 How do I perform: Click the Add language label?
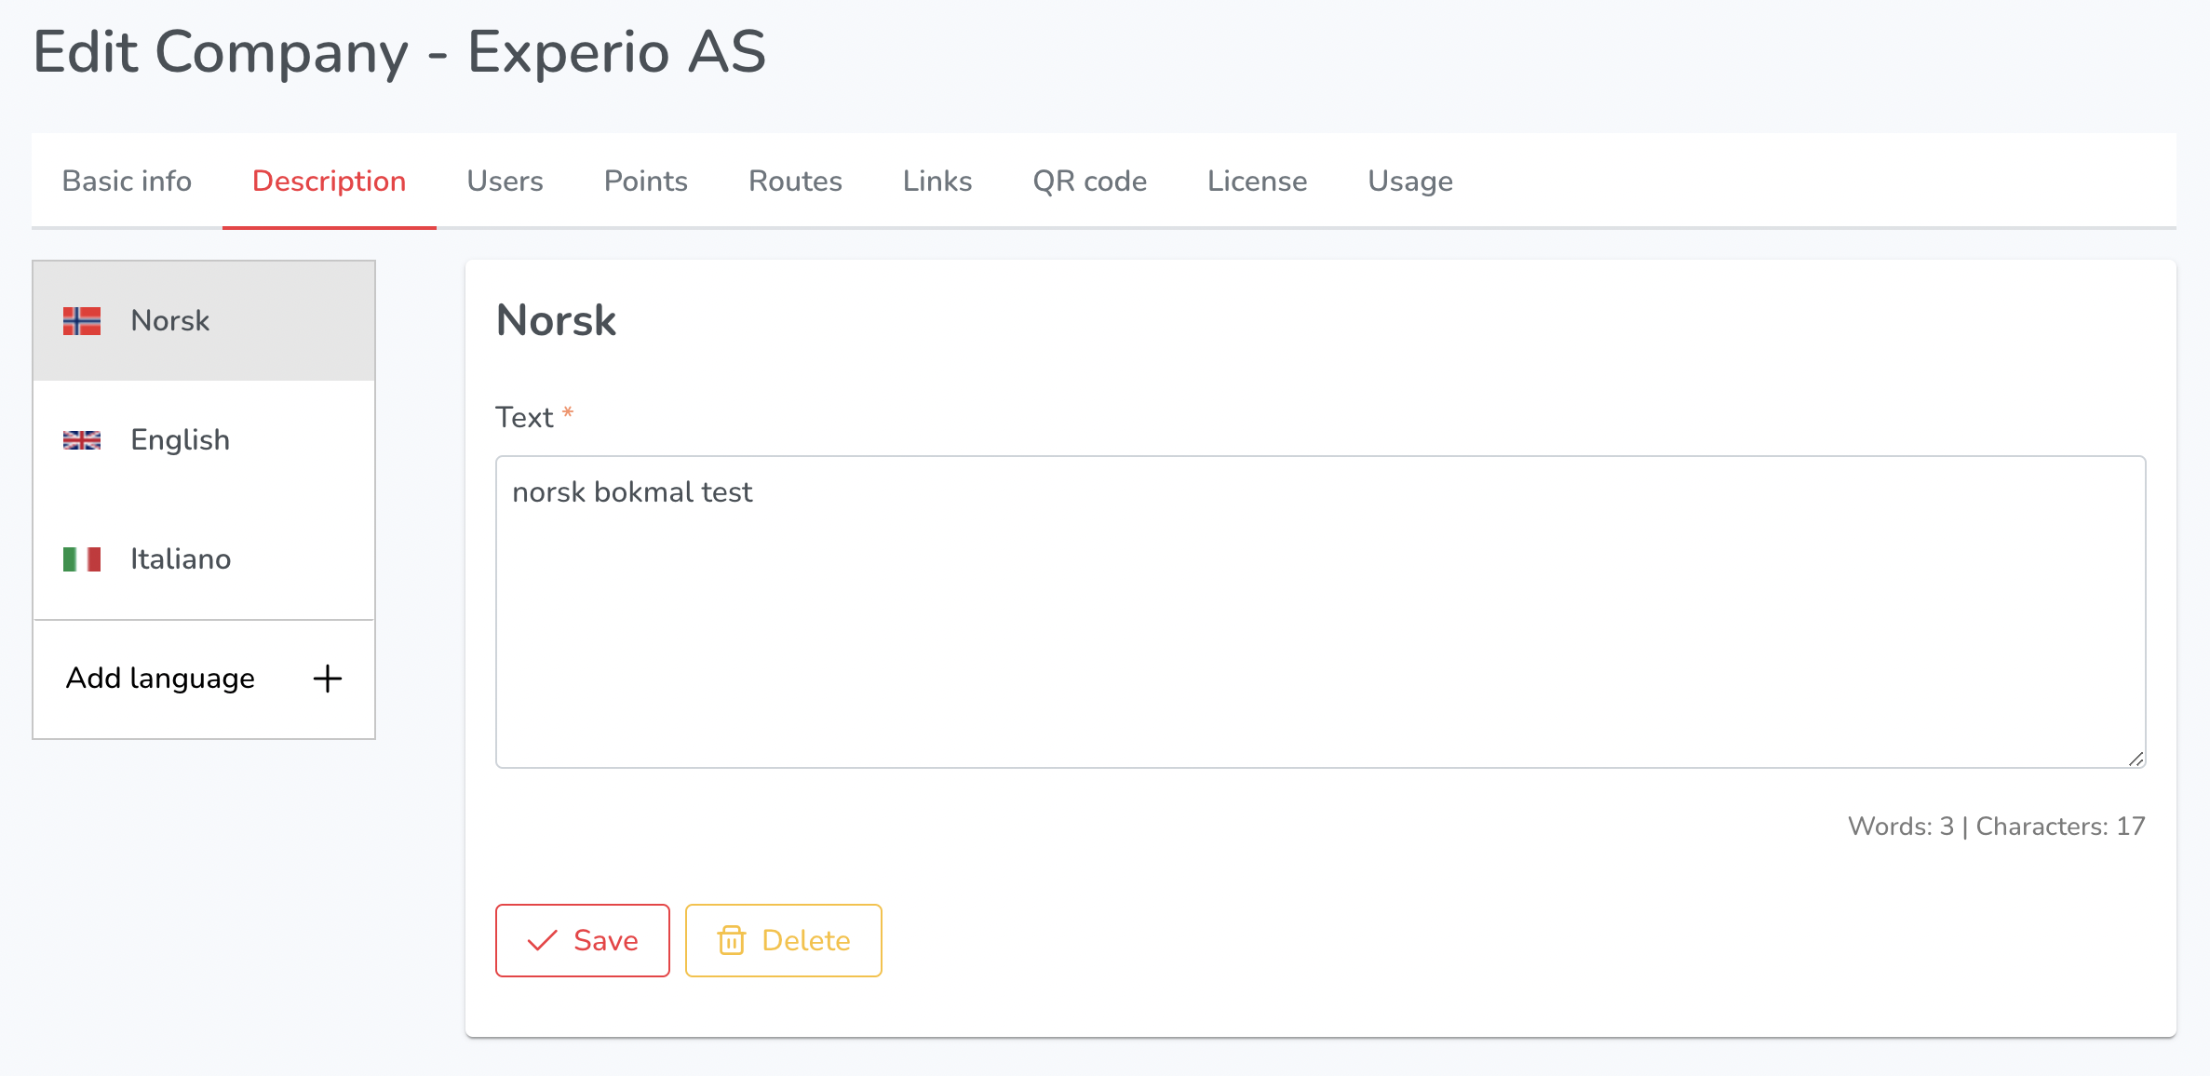point(160,679)
